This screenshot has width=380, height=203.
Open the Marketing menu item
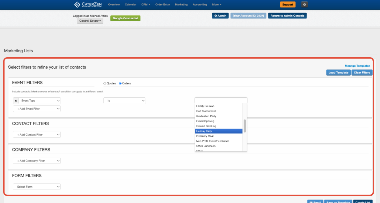pyautogui.click(x=181, y=5)
